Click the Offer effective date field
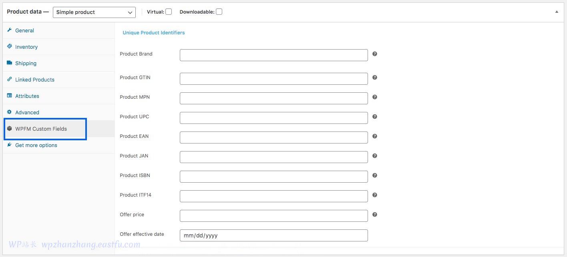Viewport: 567px width, 257px height. [274, 235]
